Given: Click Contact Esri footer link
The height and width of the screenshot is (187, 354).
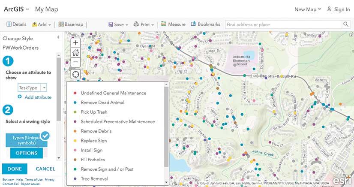Looking at the screenshot, I should click(x=11, y=184).
